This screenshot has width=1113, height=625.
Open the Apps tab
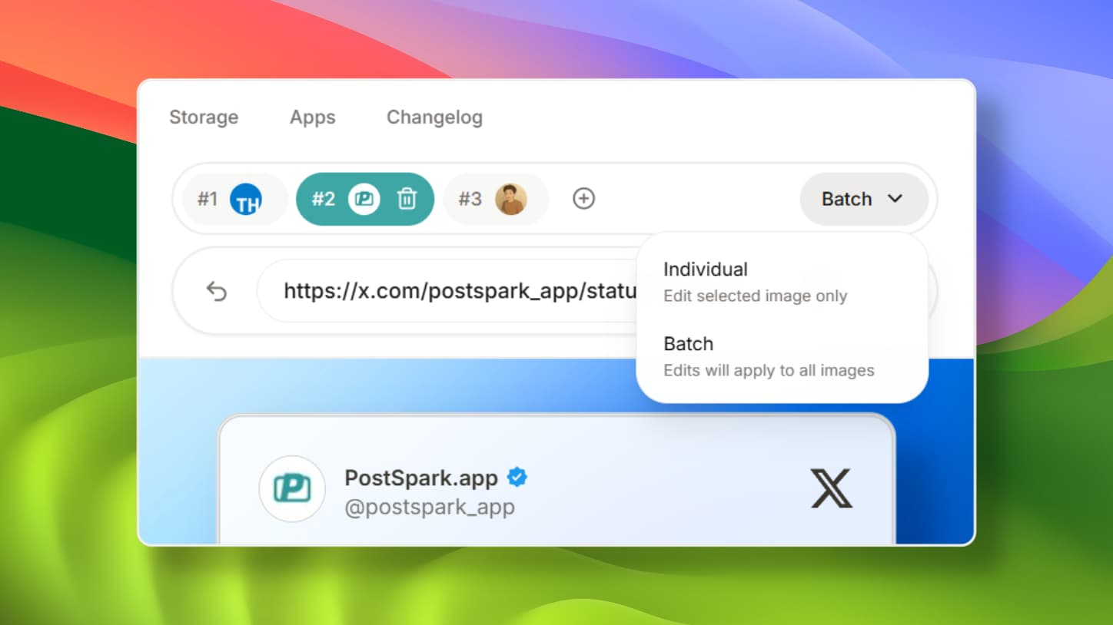pyautogui.click(x=312, y=117)
